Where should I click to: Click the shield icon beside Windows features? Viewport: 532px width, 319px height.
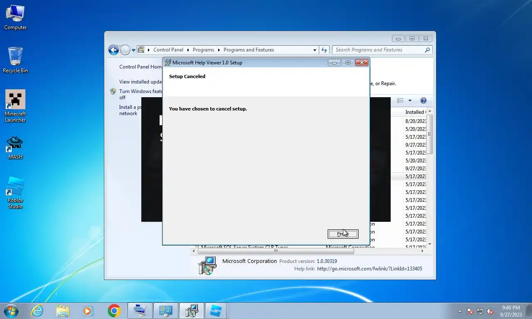(x=113, y=91)
